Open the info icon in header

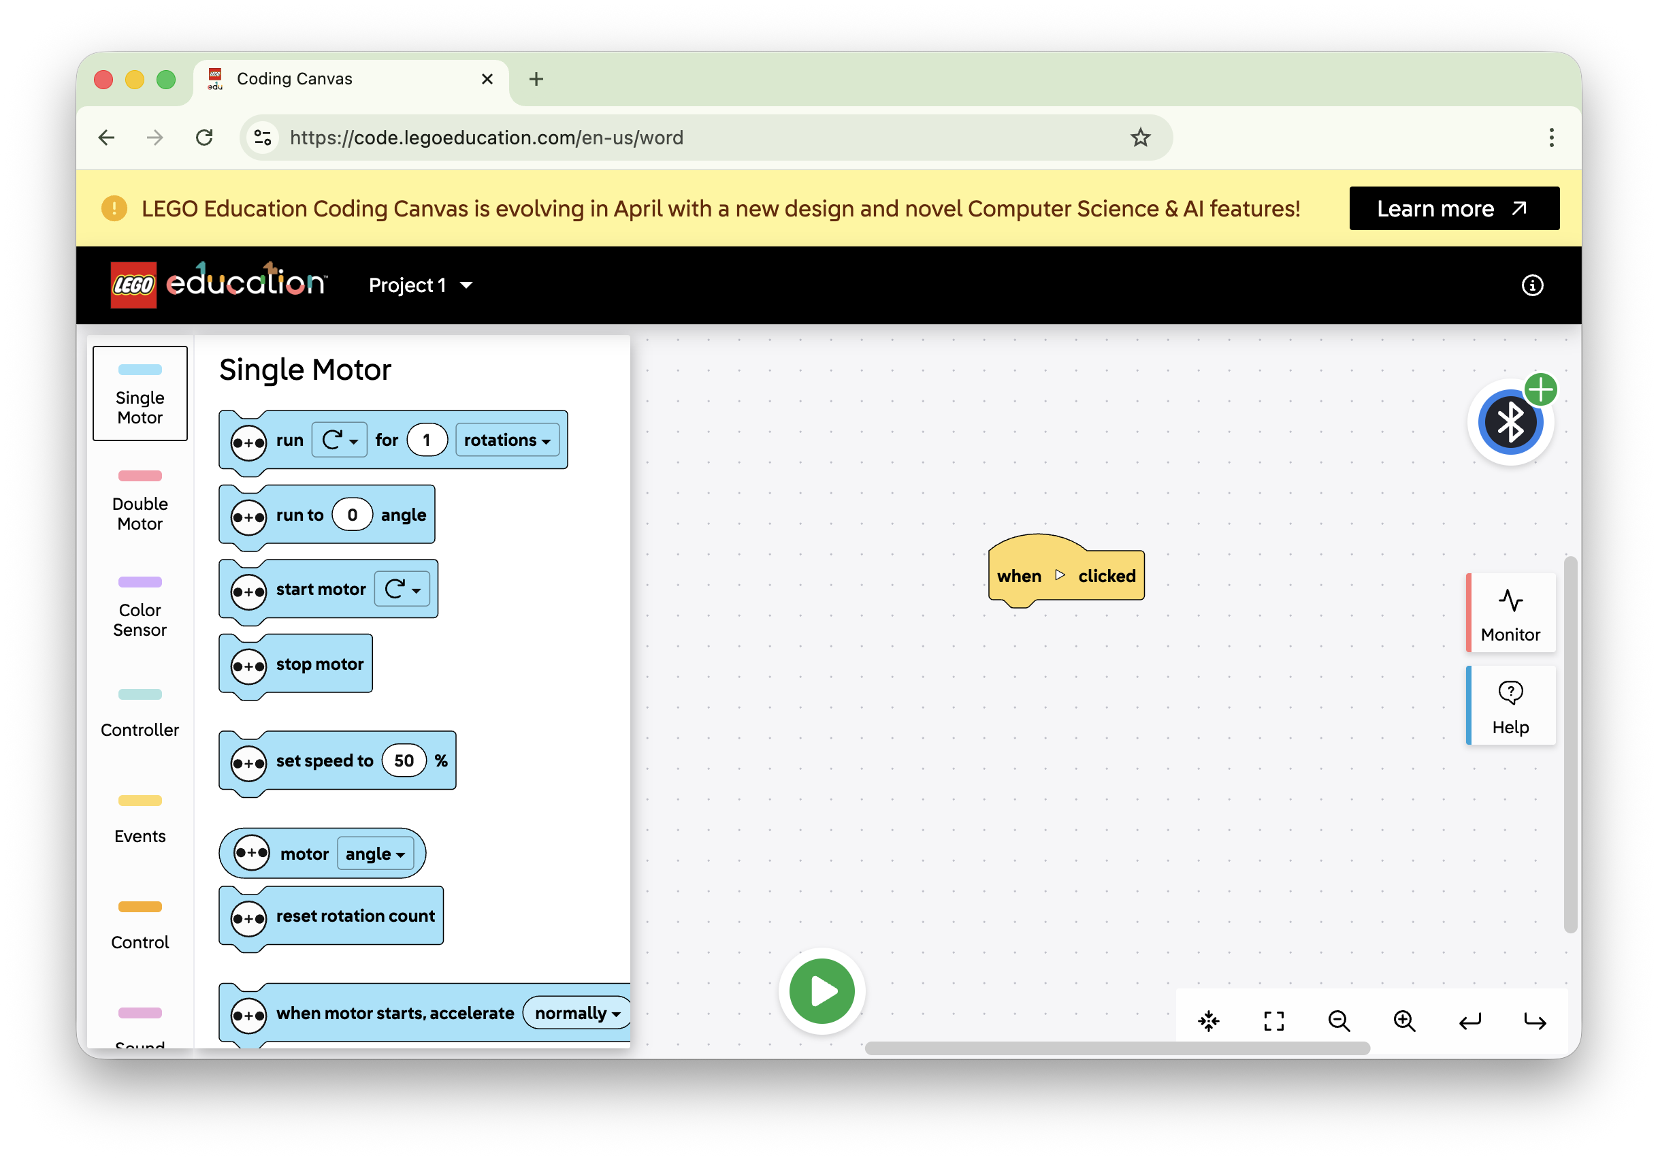coord(1531,285)
